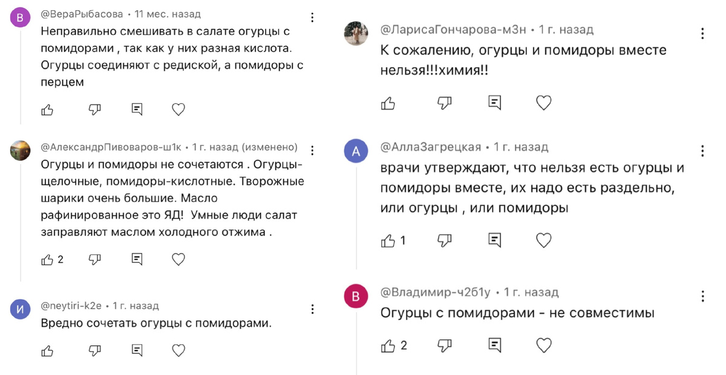Viewport: 726px width, 375px height.
Task: Dislike the comment by @АллаЗагрецкая
Action: [444, 240]
